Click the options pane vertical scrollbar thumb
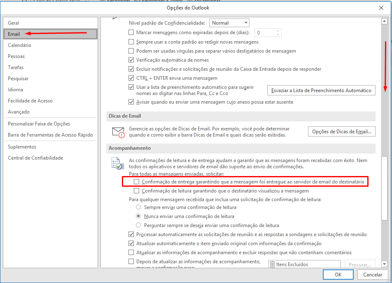The width and height of the screenshot is (392, 283). pyautogui.click(x=384, y=188)
